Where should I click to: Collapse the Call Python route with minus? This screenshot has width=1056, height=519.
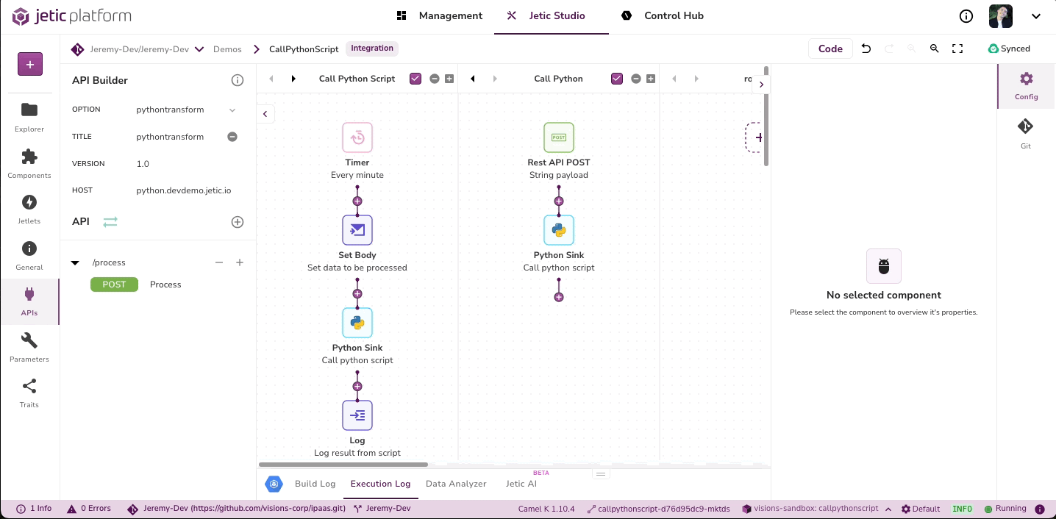(x=636, y=79)
